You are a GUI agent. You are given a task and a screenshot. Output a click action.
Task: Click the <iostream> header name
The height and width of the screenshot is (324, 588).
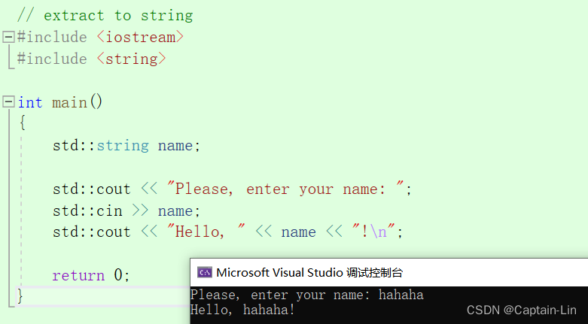pyautogui.click(x=140, y=37)
